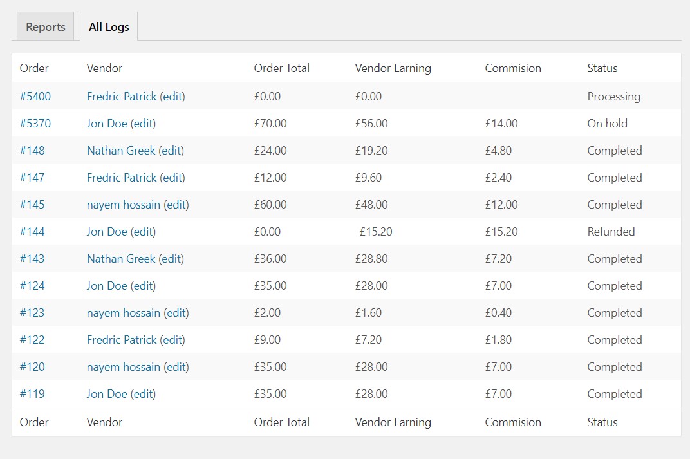Image resolution: width=690 pixels, height=459 pixels.
Task: Click edit for Nathan Greek order #143
Action: tap(171, 259)
